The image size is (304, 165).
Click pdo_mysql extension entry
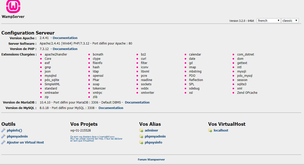coord(245,76)
